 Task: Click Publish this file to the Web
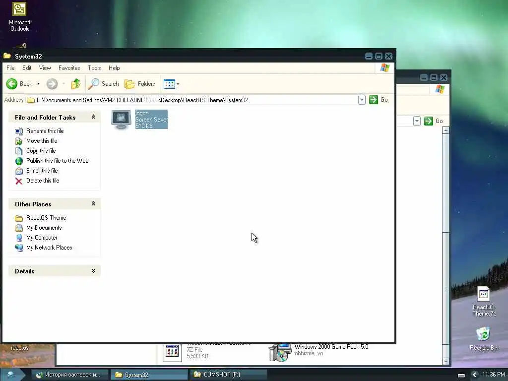point(58,161)
